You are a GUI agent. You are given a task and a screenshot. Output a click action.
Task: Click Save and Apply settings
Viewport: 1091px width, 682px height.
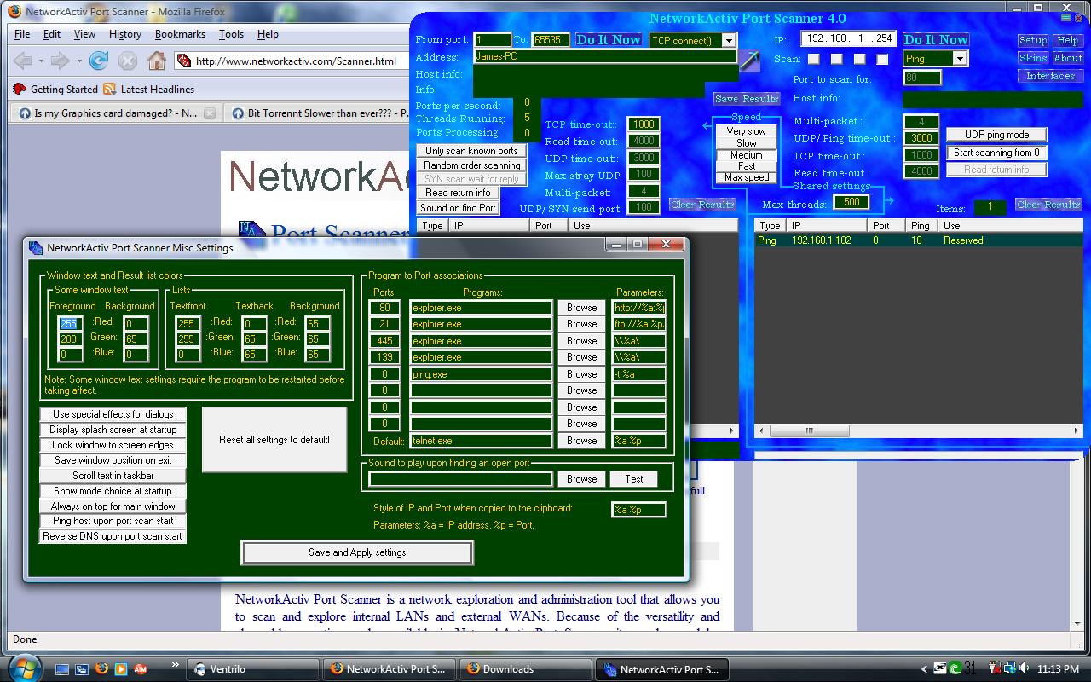point(357,552)
